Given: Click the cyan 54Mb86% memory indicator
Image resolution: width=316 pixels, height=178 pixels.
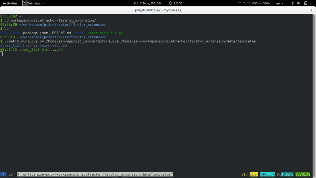Looking at the screenshot, I should (267, 174).
